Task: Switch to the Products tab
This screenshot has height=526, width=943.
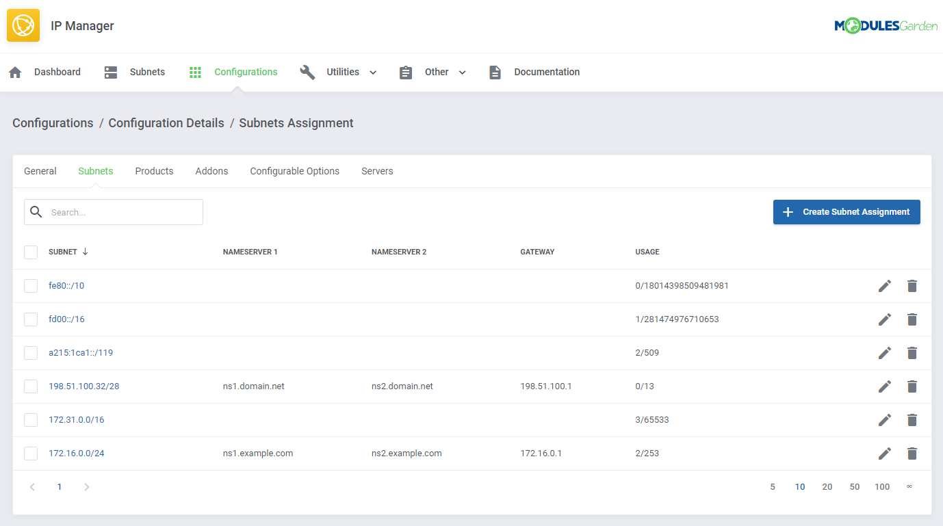Action: click(154, 170)
